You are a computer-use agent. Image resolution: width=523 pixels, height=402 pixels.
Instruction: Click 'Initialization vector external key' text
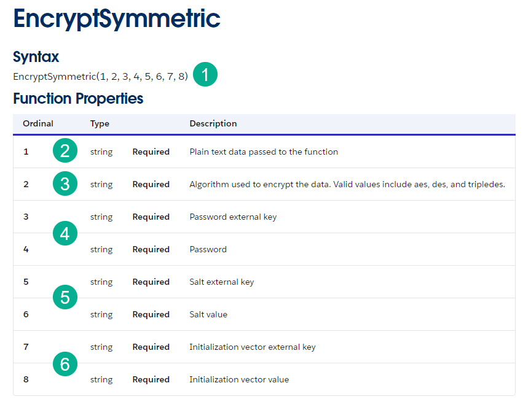pyautogui.click(x=252, y=347)
